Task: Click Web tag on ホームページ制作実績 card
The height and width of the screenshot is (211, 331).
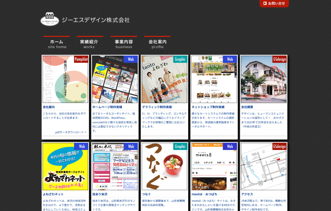Action: tap(131, 59)
